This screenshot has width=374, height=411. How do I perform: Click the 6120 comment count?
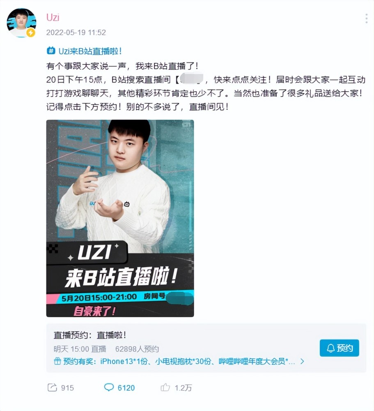click(126, 388)
